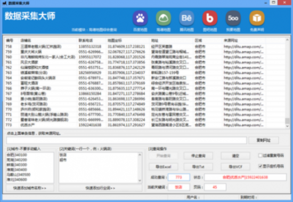The height and width of the screenshot is (202, 293).
Task: Focus the 页码 field showing 45
Action: pos(215,187)
